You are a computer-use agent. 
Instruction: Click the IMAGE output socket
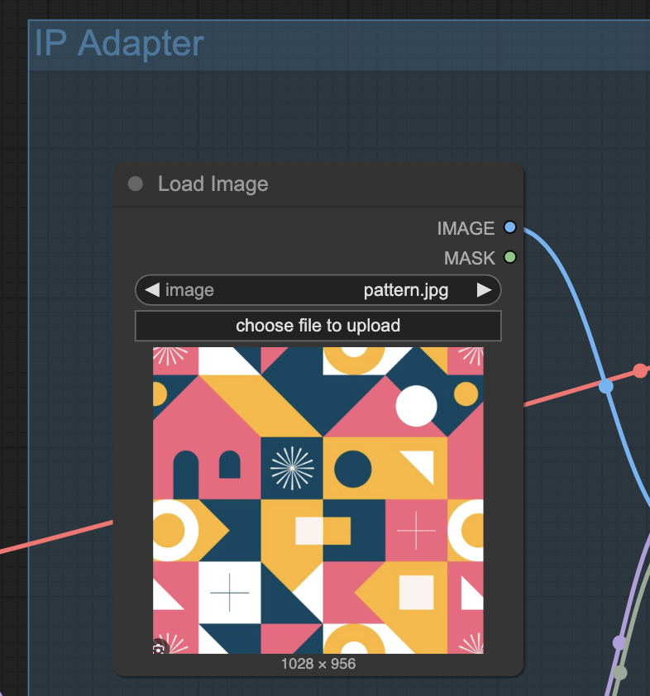coord(510,227)
